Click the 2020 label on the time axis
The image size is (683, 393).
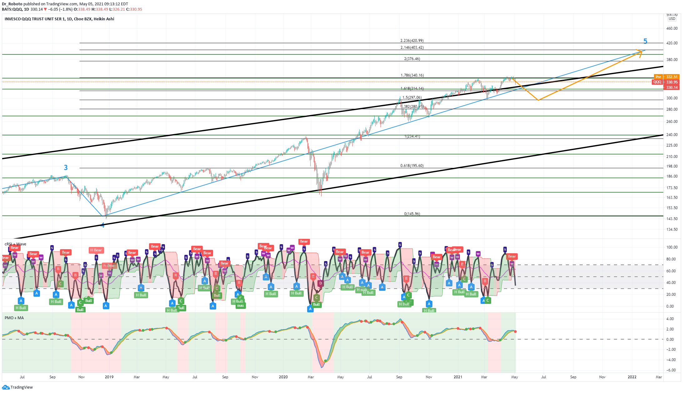pyautogui.click(x=283, y=377)
